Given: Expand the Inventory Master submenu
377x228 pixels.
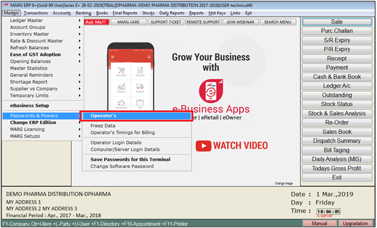Looking at the screenshot, I should (x=43, y=34).
